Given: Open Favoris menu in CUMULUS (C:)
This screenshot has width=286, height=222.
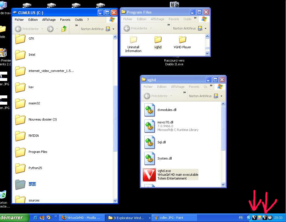Looking at the screenshot, I should coord(65,20).
